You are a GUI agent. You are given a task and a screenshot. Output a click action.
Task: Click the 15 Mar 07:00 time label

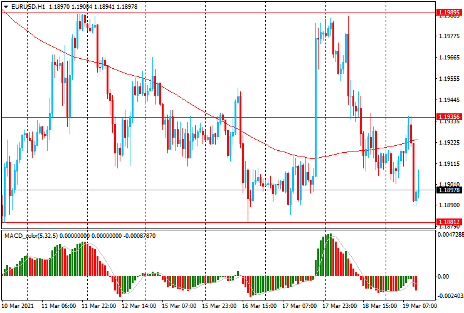(x=180, y=306)
